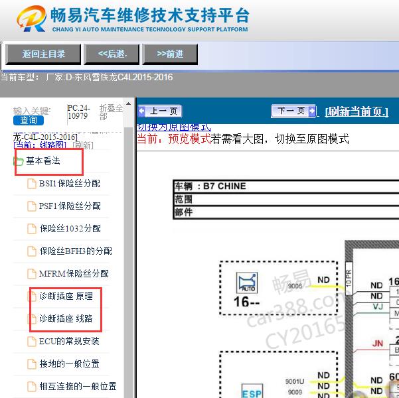The height and width of the screenshot is (398, 399).
Task: Click right arrow icon on 下一页
Action: 312,111
